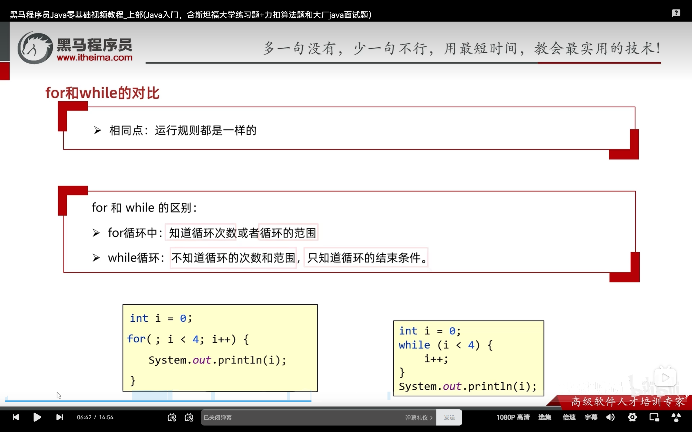
Task: Enable picture-in-picture mode
Action: click(x=654, y=417)
